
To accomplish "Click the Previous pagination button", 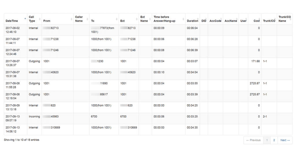I will coord(253,140).
